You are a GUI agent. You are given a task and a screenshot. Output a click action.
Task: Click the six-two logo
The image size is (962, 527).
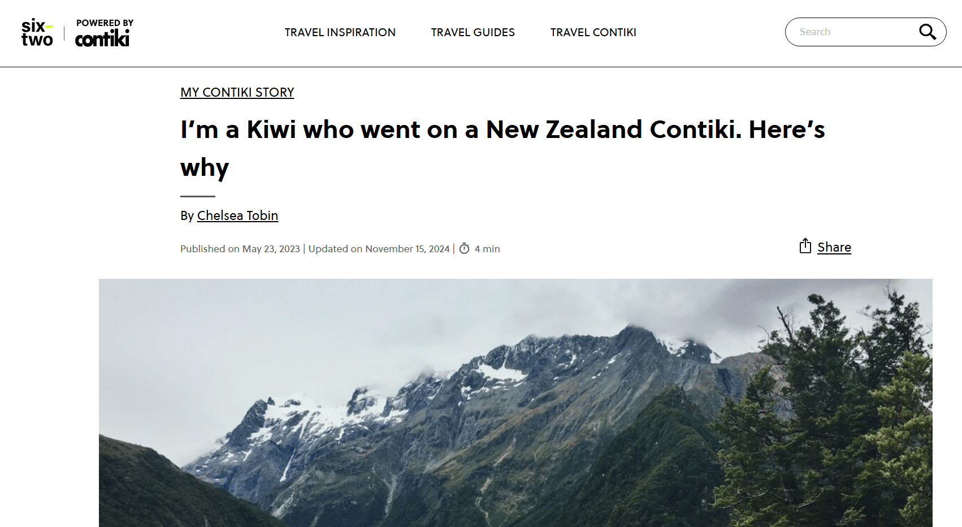point(37,33)
